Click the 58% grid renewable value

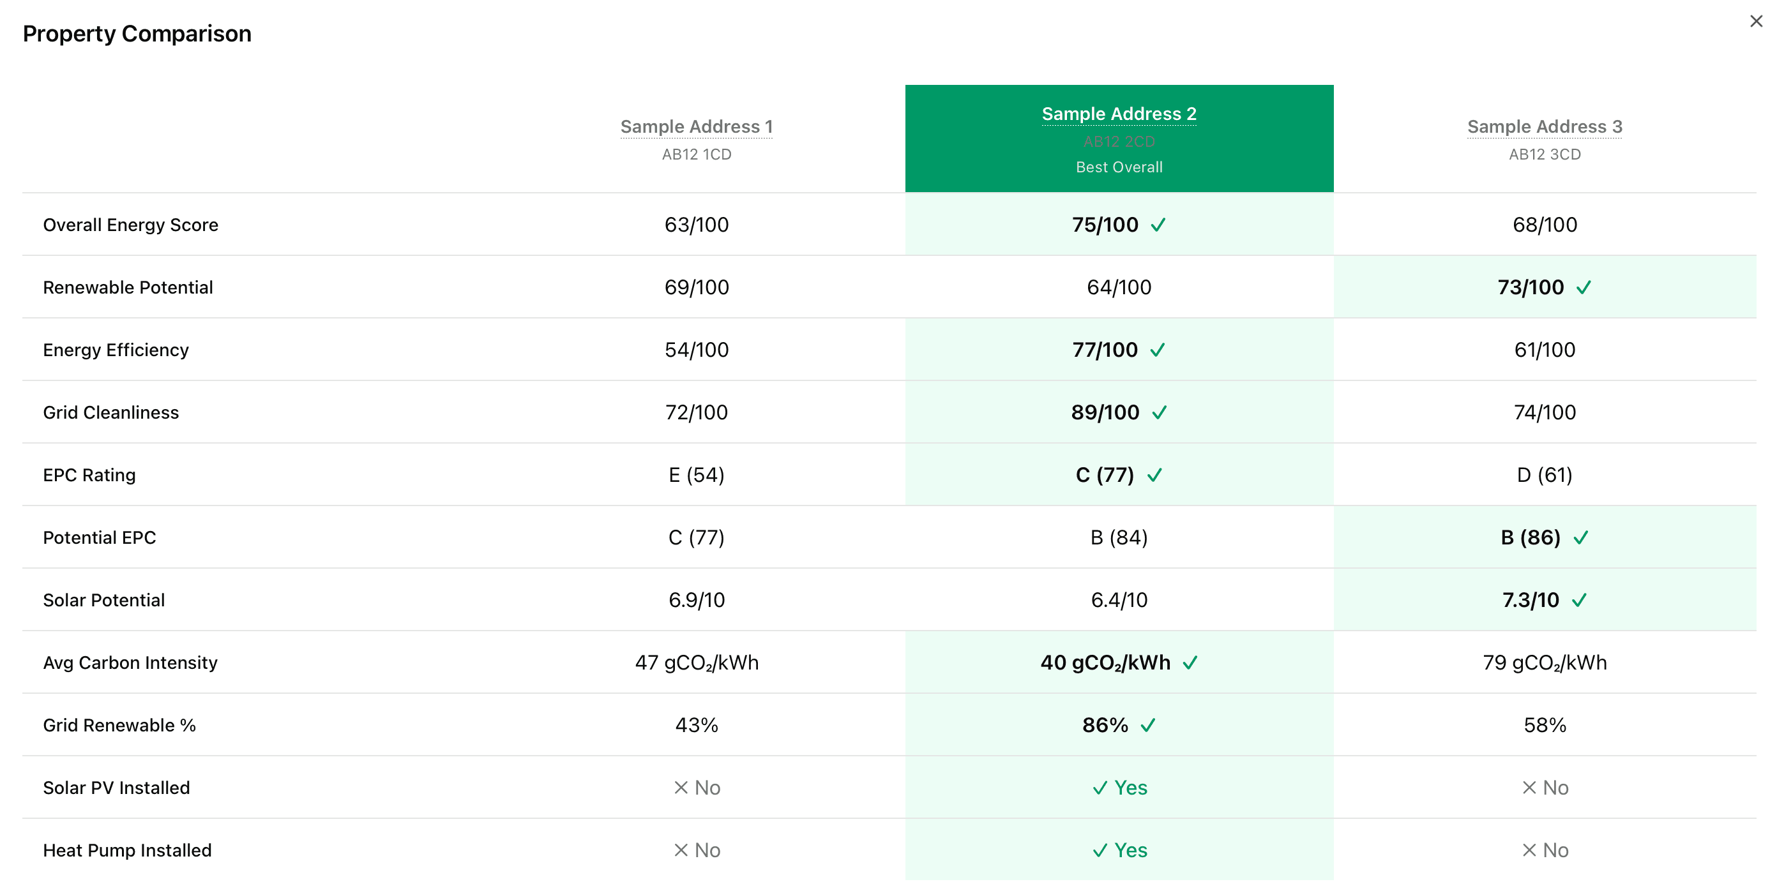click(x=1545, y=726)
